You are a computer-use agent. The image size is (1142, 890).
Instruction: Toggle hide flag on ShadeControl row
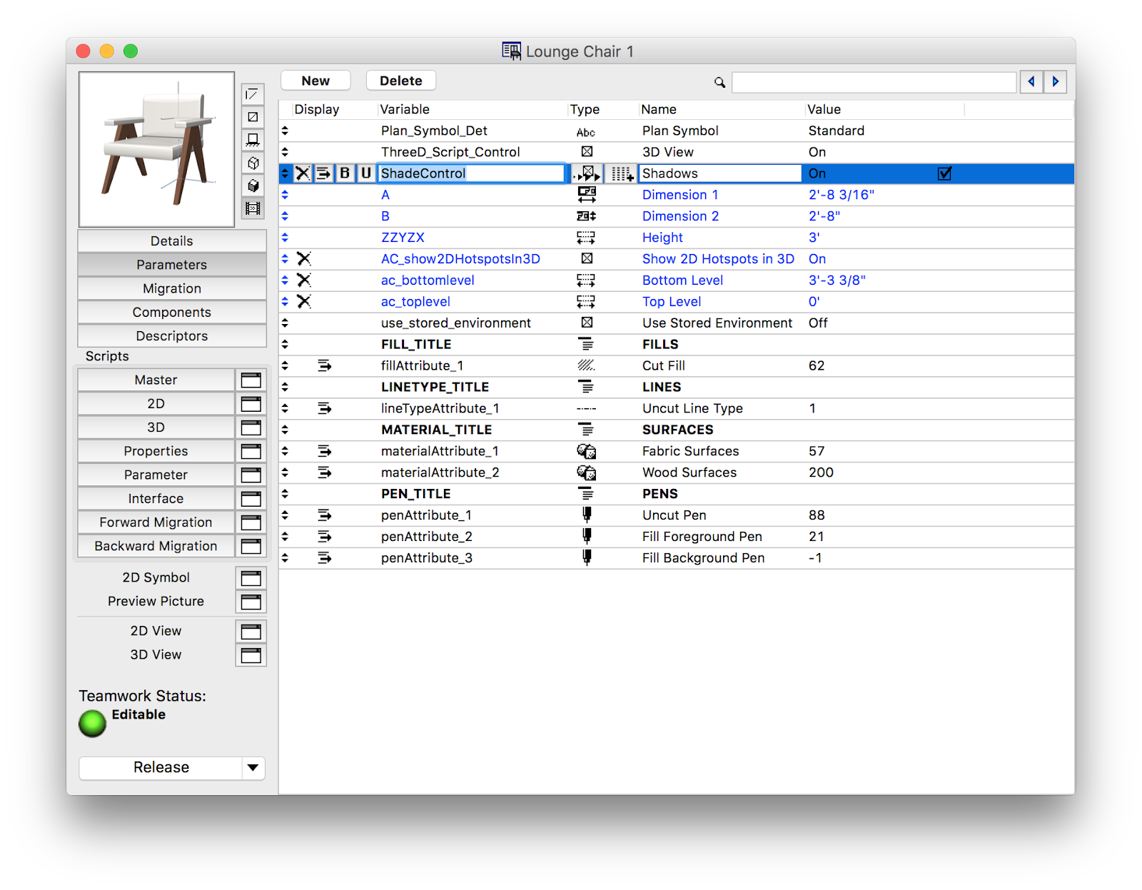(303, 173)
